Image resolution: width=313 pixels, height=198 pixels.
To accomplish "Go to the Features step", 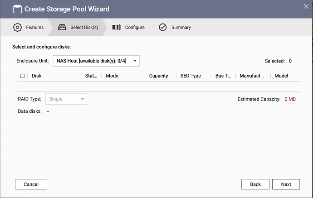I will pyautogui.click(x=34, y=27).
